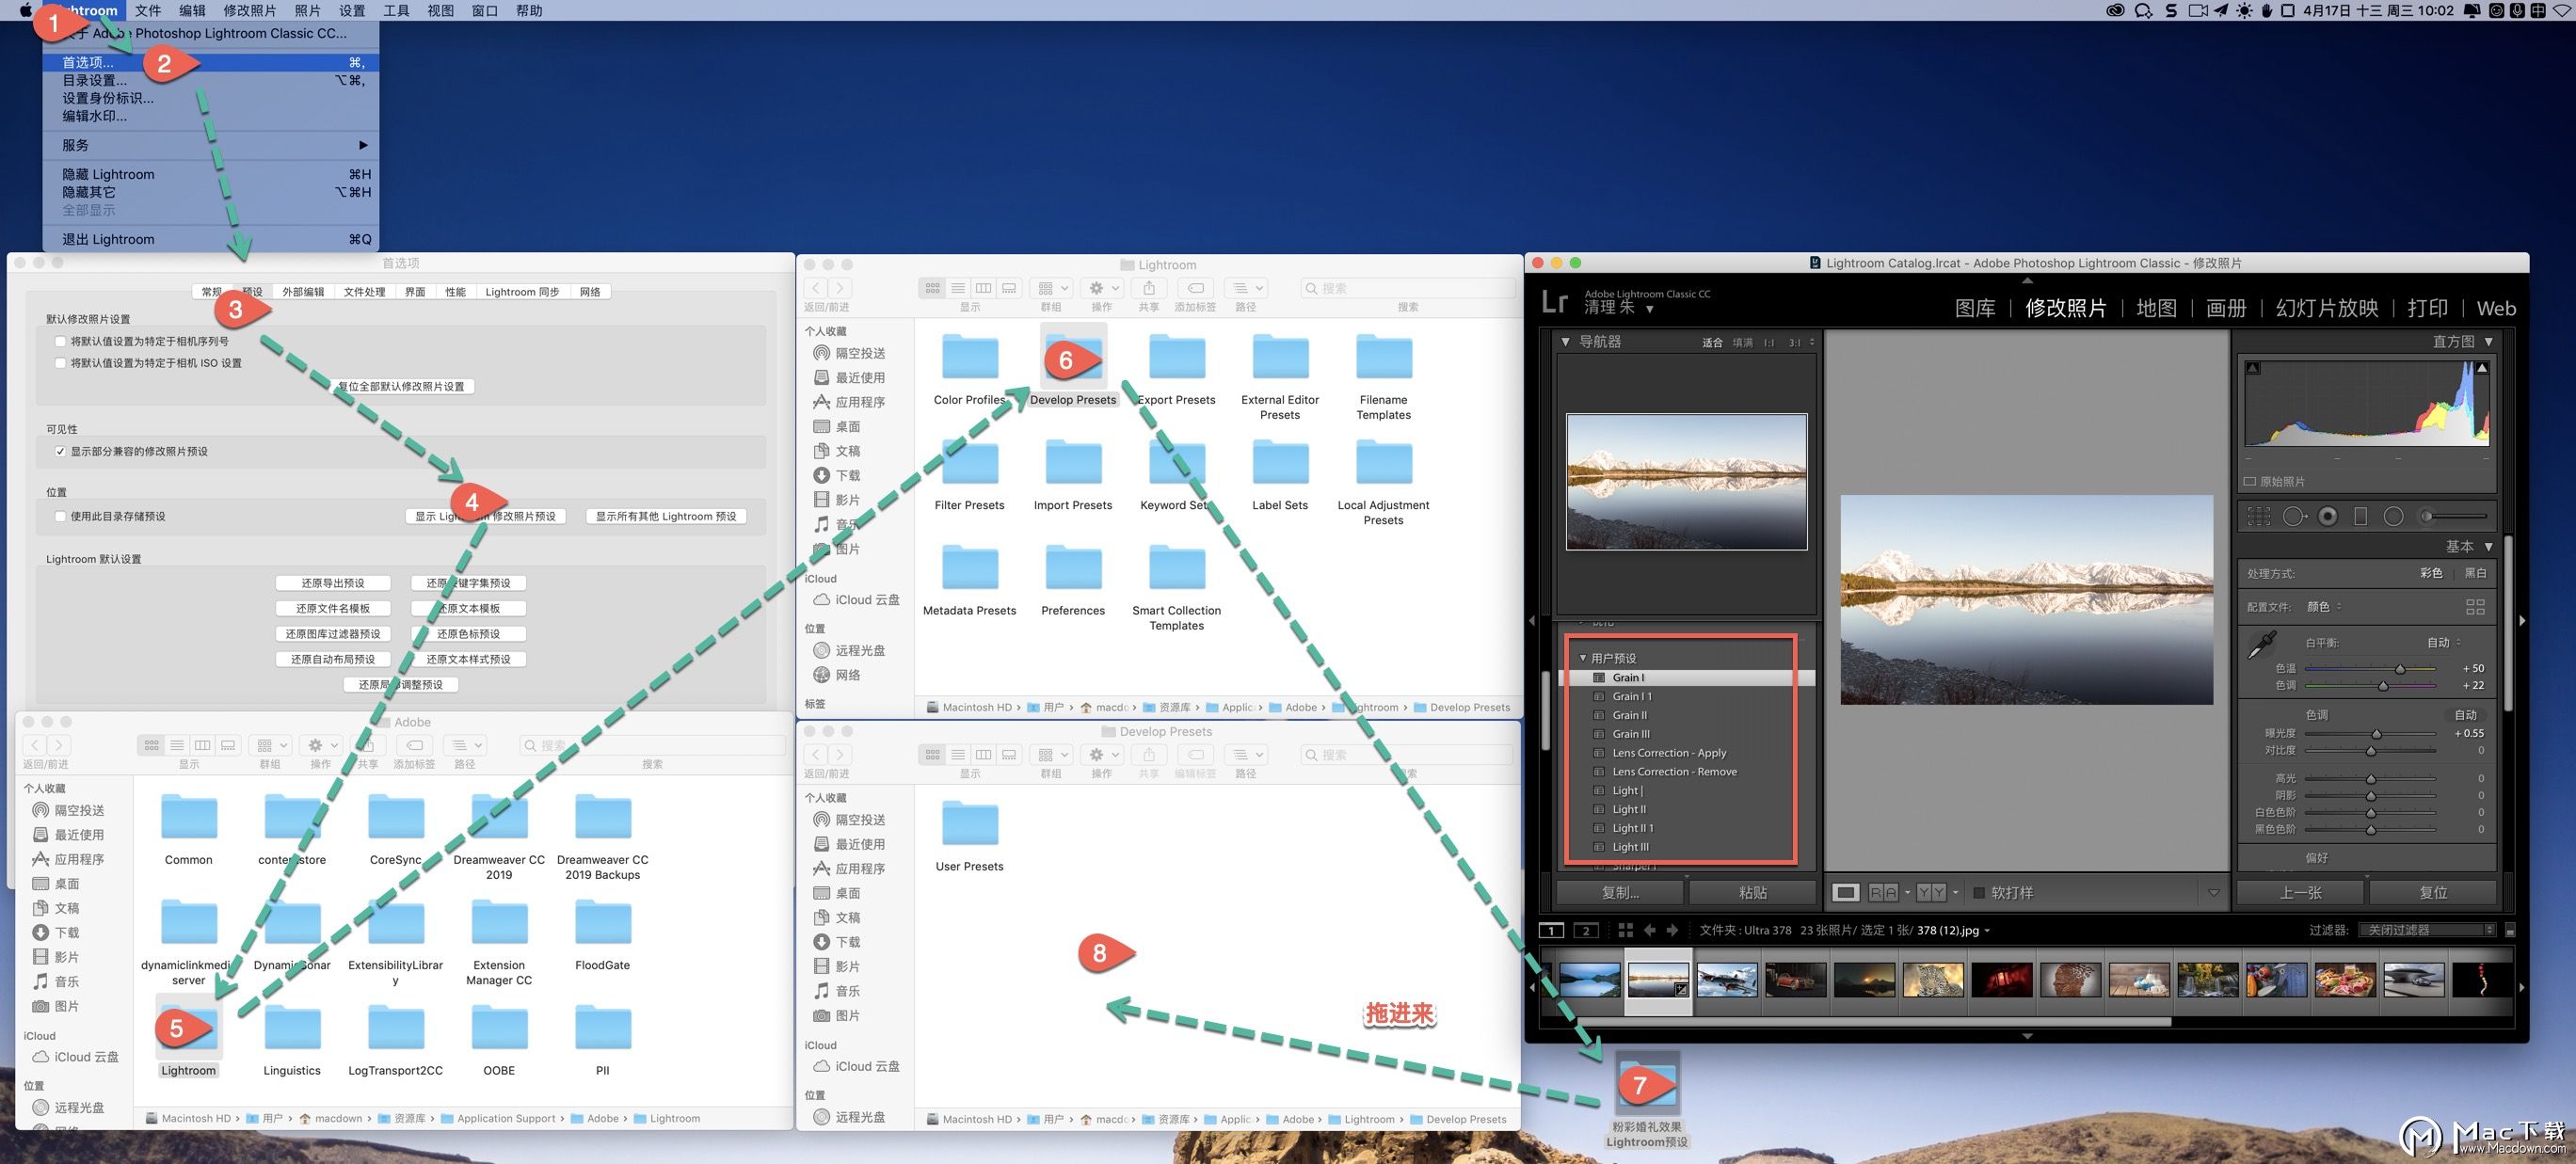This screenshot has height=1164, width=2576.
Task: Click the YY before/after view button
Action: pos(1931,892)
